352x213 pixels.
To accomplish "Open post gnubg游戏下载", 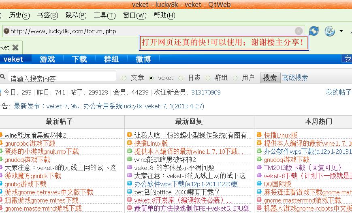I will click(x=26, y=184).
